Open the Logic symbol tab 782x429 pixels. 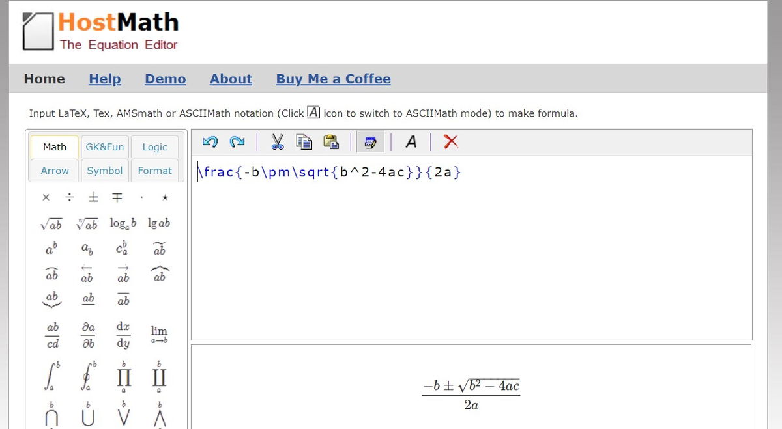coord(154,146)
